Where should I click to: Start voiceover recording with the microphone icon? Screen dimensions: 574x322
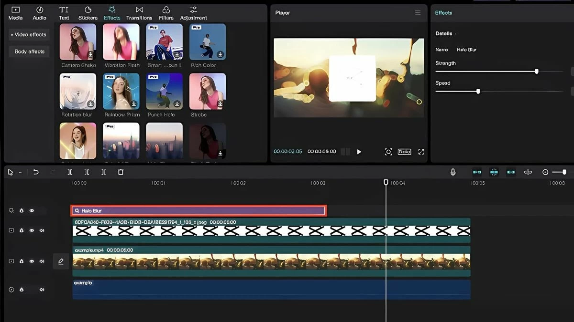pyautogui.click(x=453, y=172)
